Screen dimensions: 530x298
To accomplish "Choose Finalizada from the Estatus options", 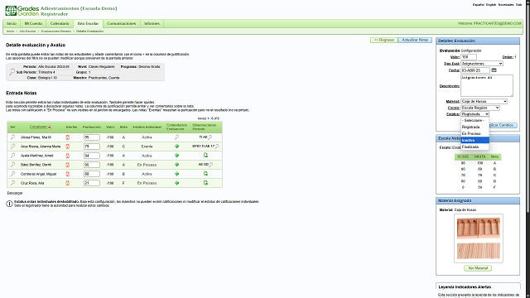I will 475,147.
